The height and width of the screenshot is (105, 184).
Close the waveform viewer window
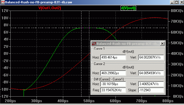click(181, 2)
